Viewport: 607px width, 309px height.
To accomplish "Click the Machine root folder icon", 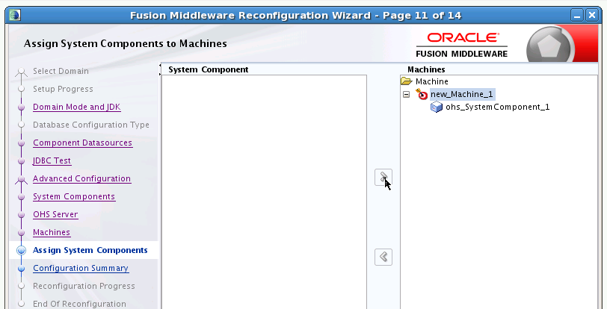I will (x=407, y=81).
